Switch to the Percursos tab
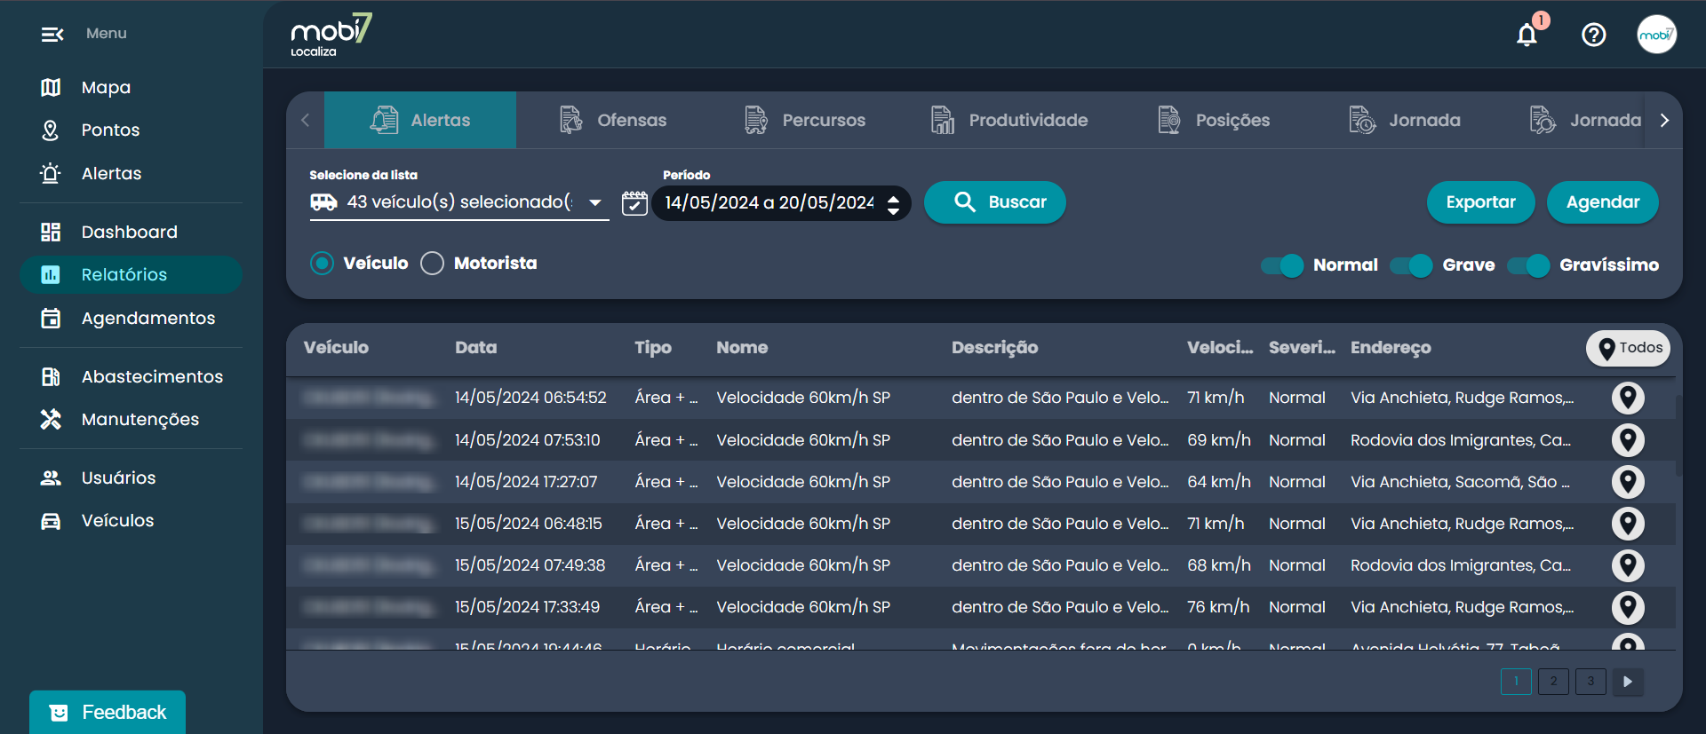This screenshot has height=734, width=1706. tap(805, 120)
